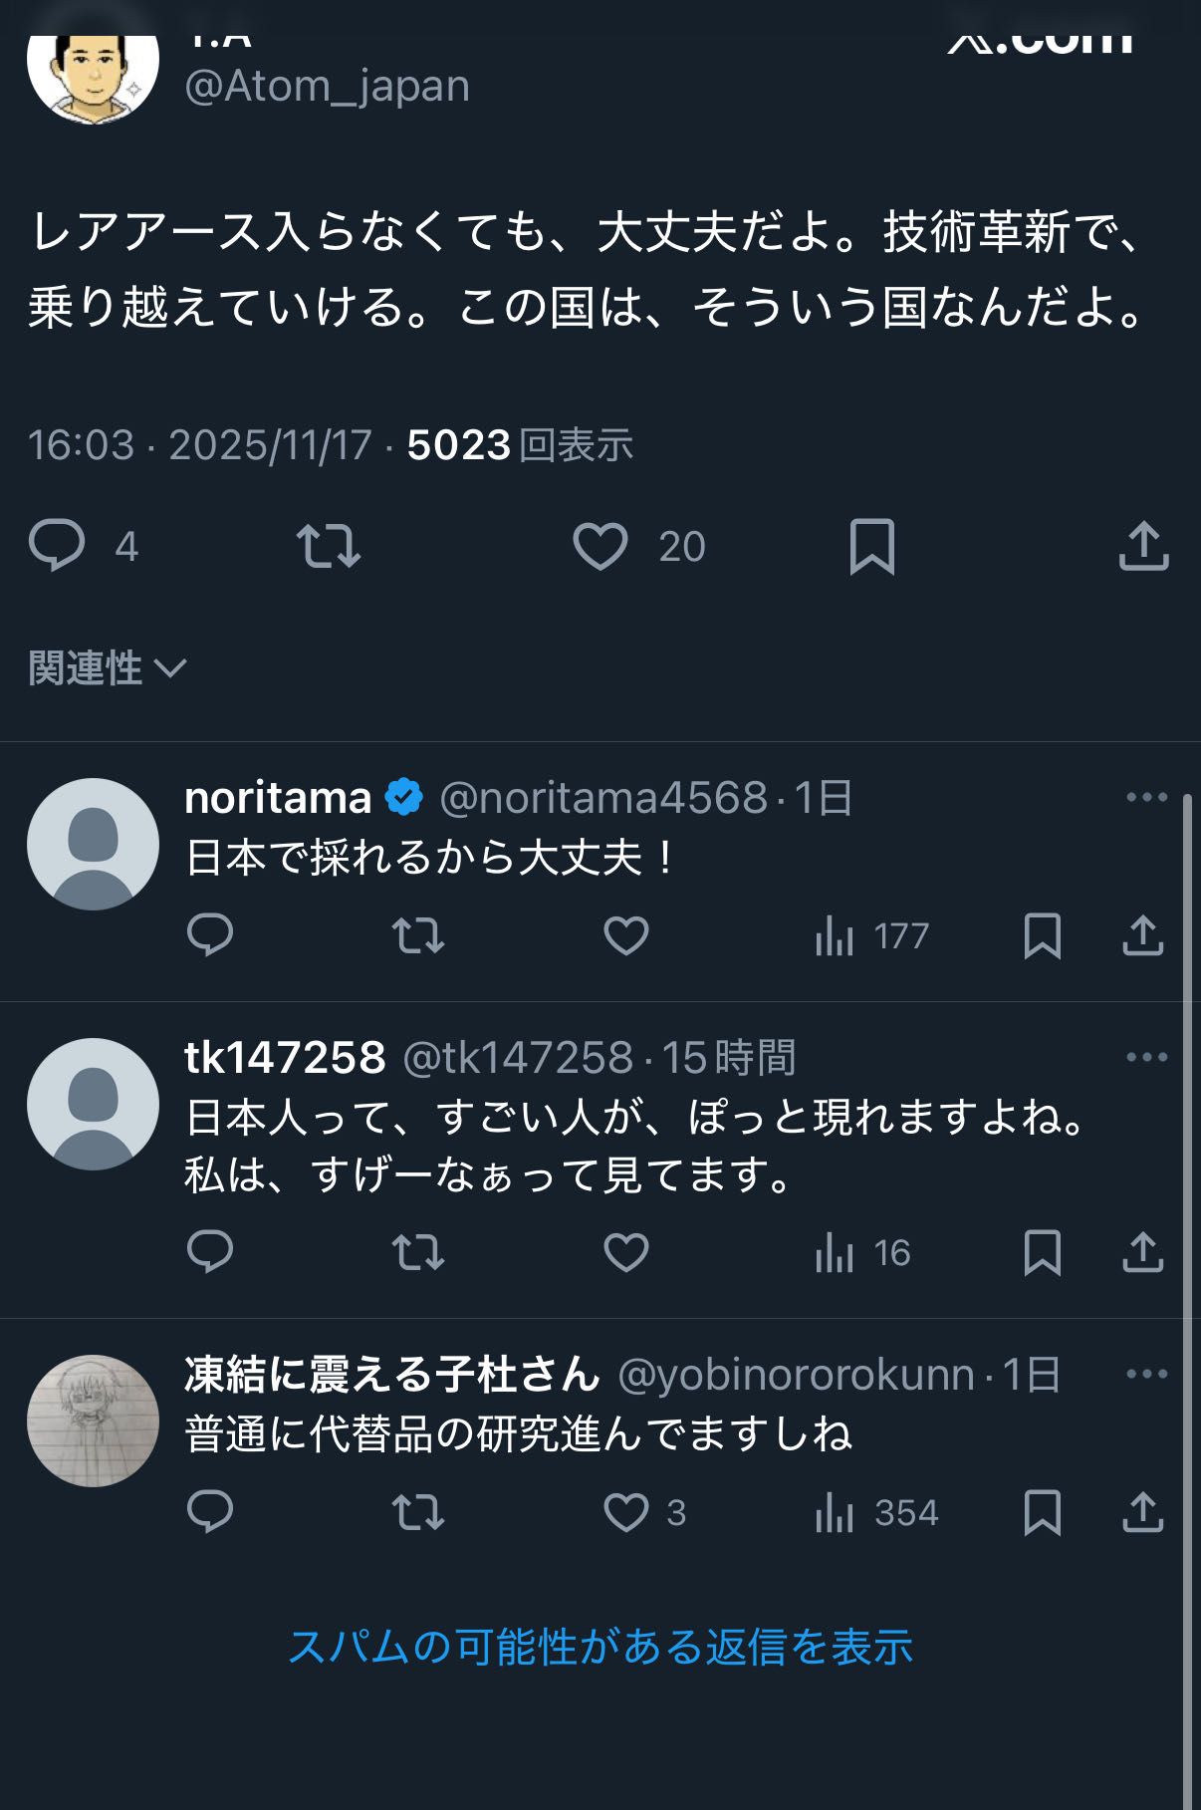This screenshot has width=1201, height=1810.
Task: Share the main Atom_japan post
Action: pyautogui.click(x=1143, y=546)
